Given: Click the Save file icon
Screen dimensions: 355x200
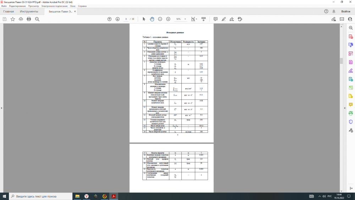Looking at the screenshot, I should [x=5, y=19].
